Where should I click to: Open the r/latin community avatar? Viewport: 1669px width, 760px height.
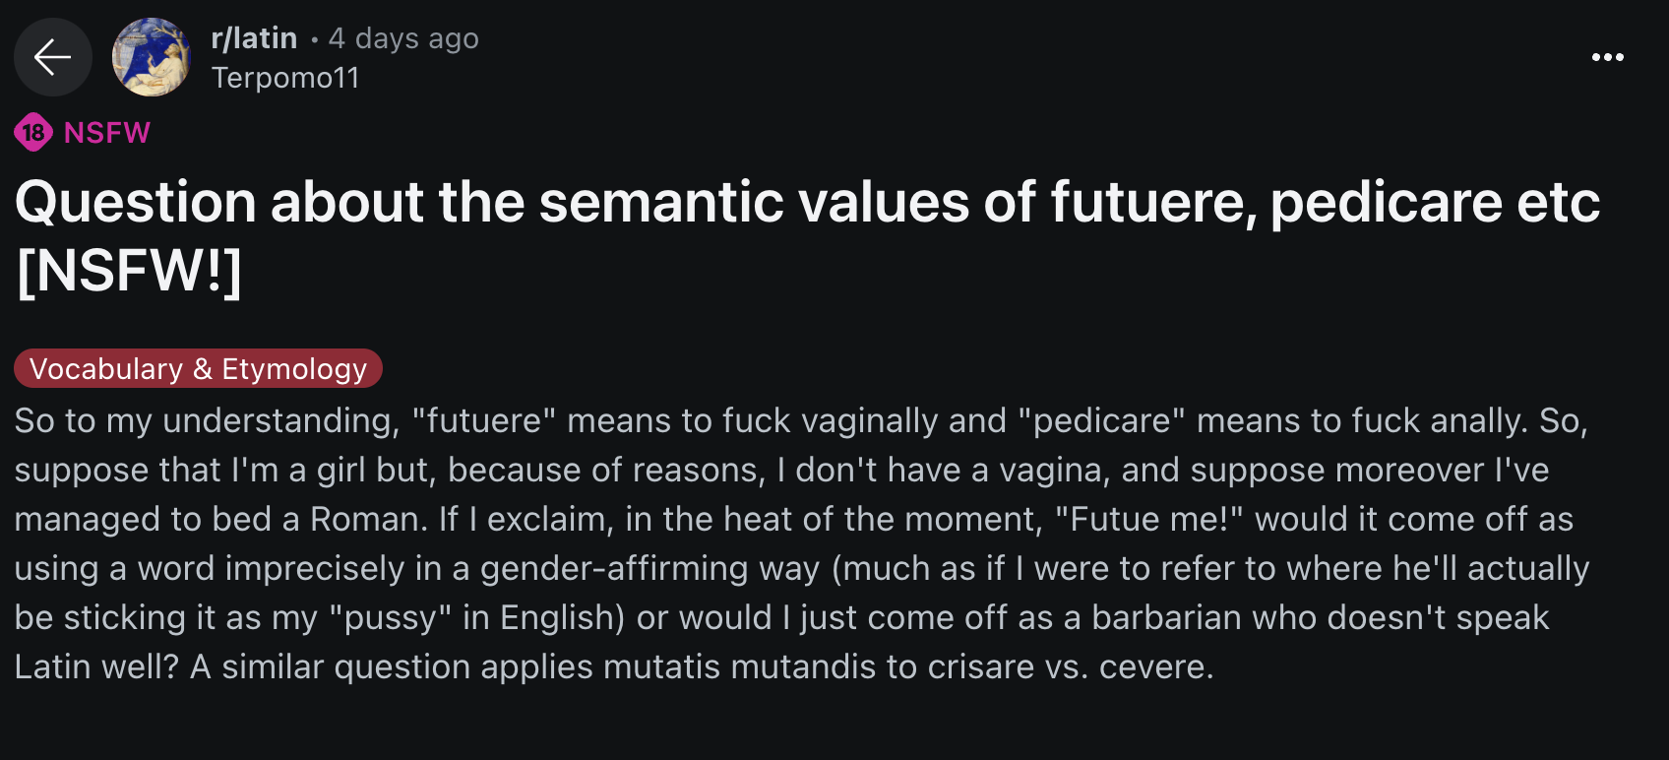pyautogui.click(x=151, y=57)
